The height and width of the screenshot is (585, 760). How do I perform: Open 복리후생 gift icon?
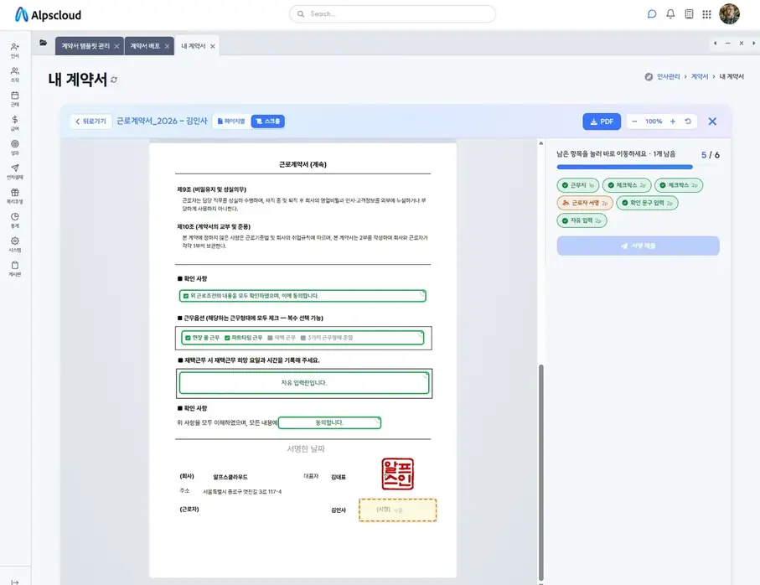click(x=15, y=195)
